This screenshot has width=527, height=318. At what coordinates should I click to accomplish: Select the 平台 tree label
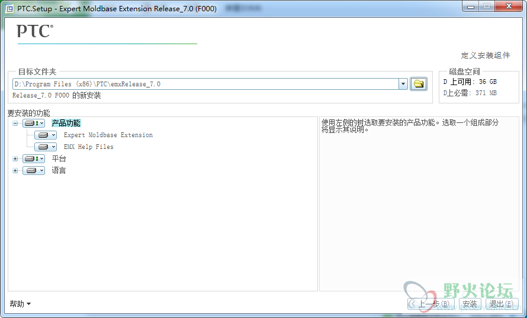click(59, 158)
